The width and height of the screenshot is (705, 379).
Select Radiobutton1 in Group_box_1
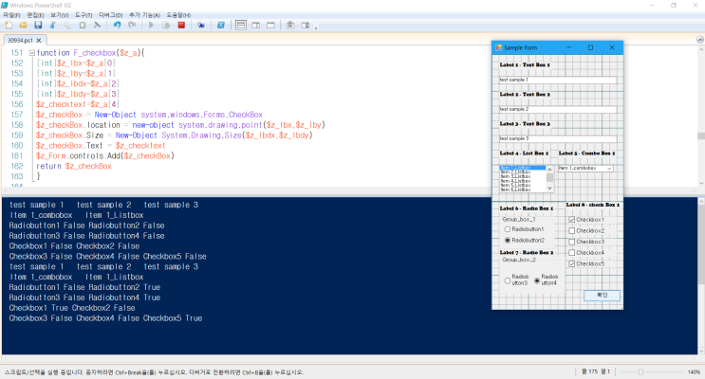508,229
